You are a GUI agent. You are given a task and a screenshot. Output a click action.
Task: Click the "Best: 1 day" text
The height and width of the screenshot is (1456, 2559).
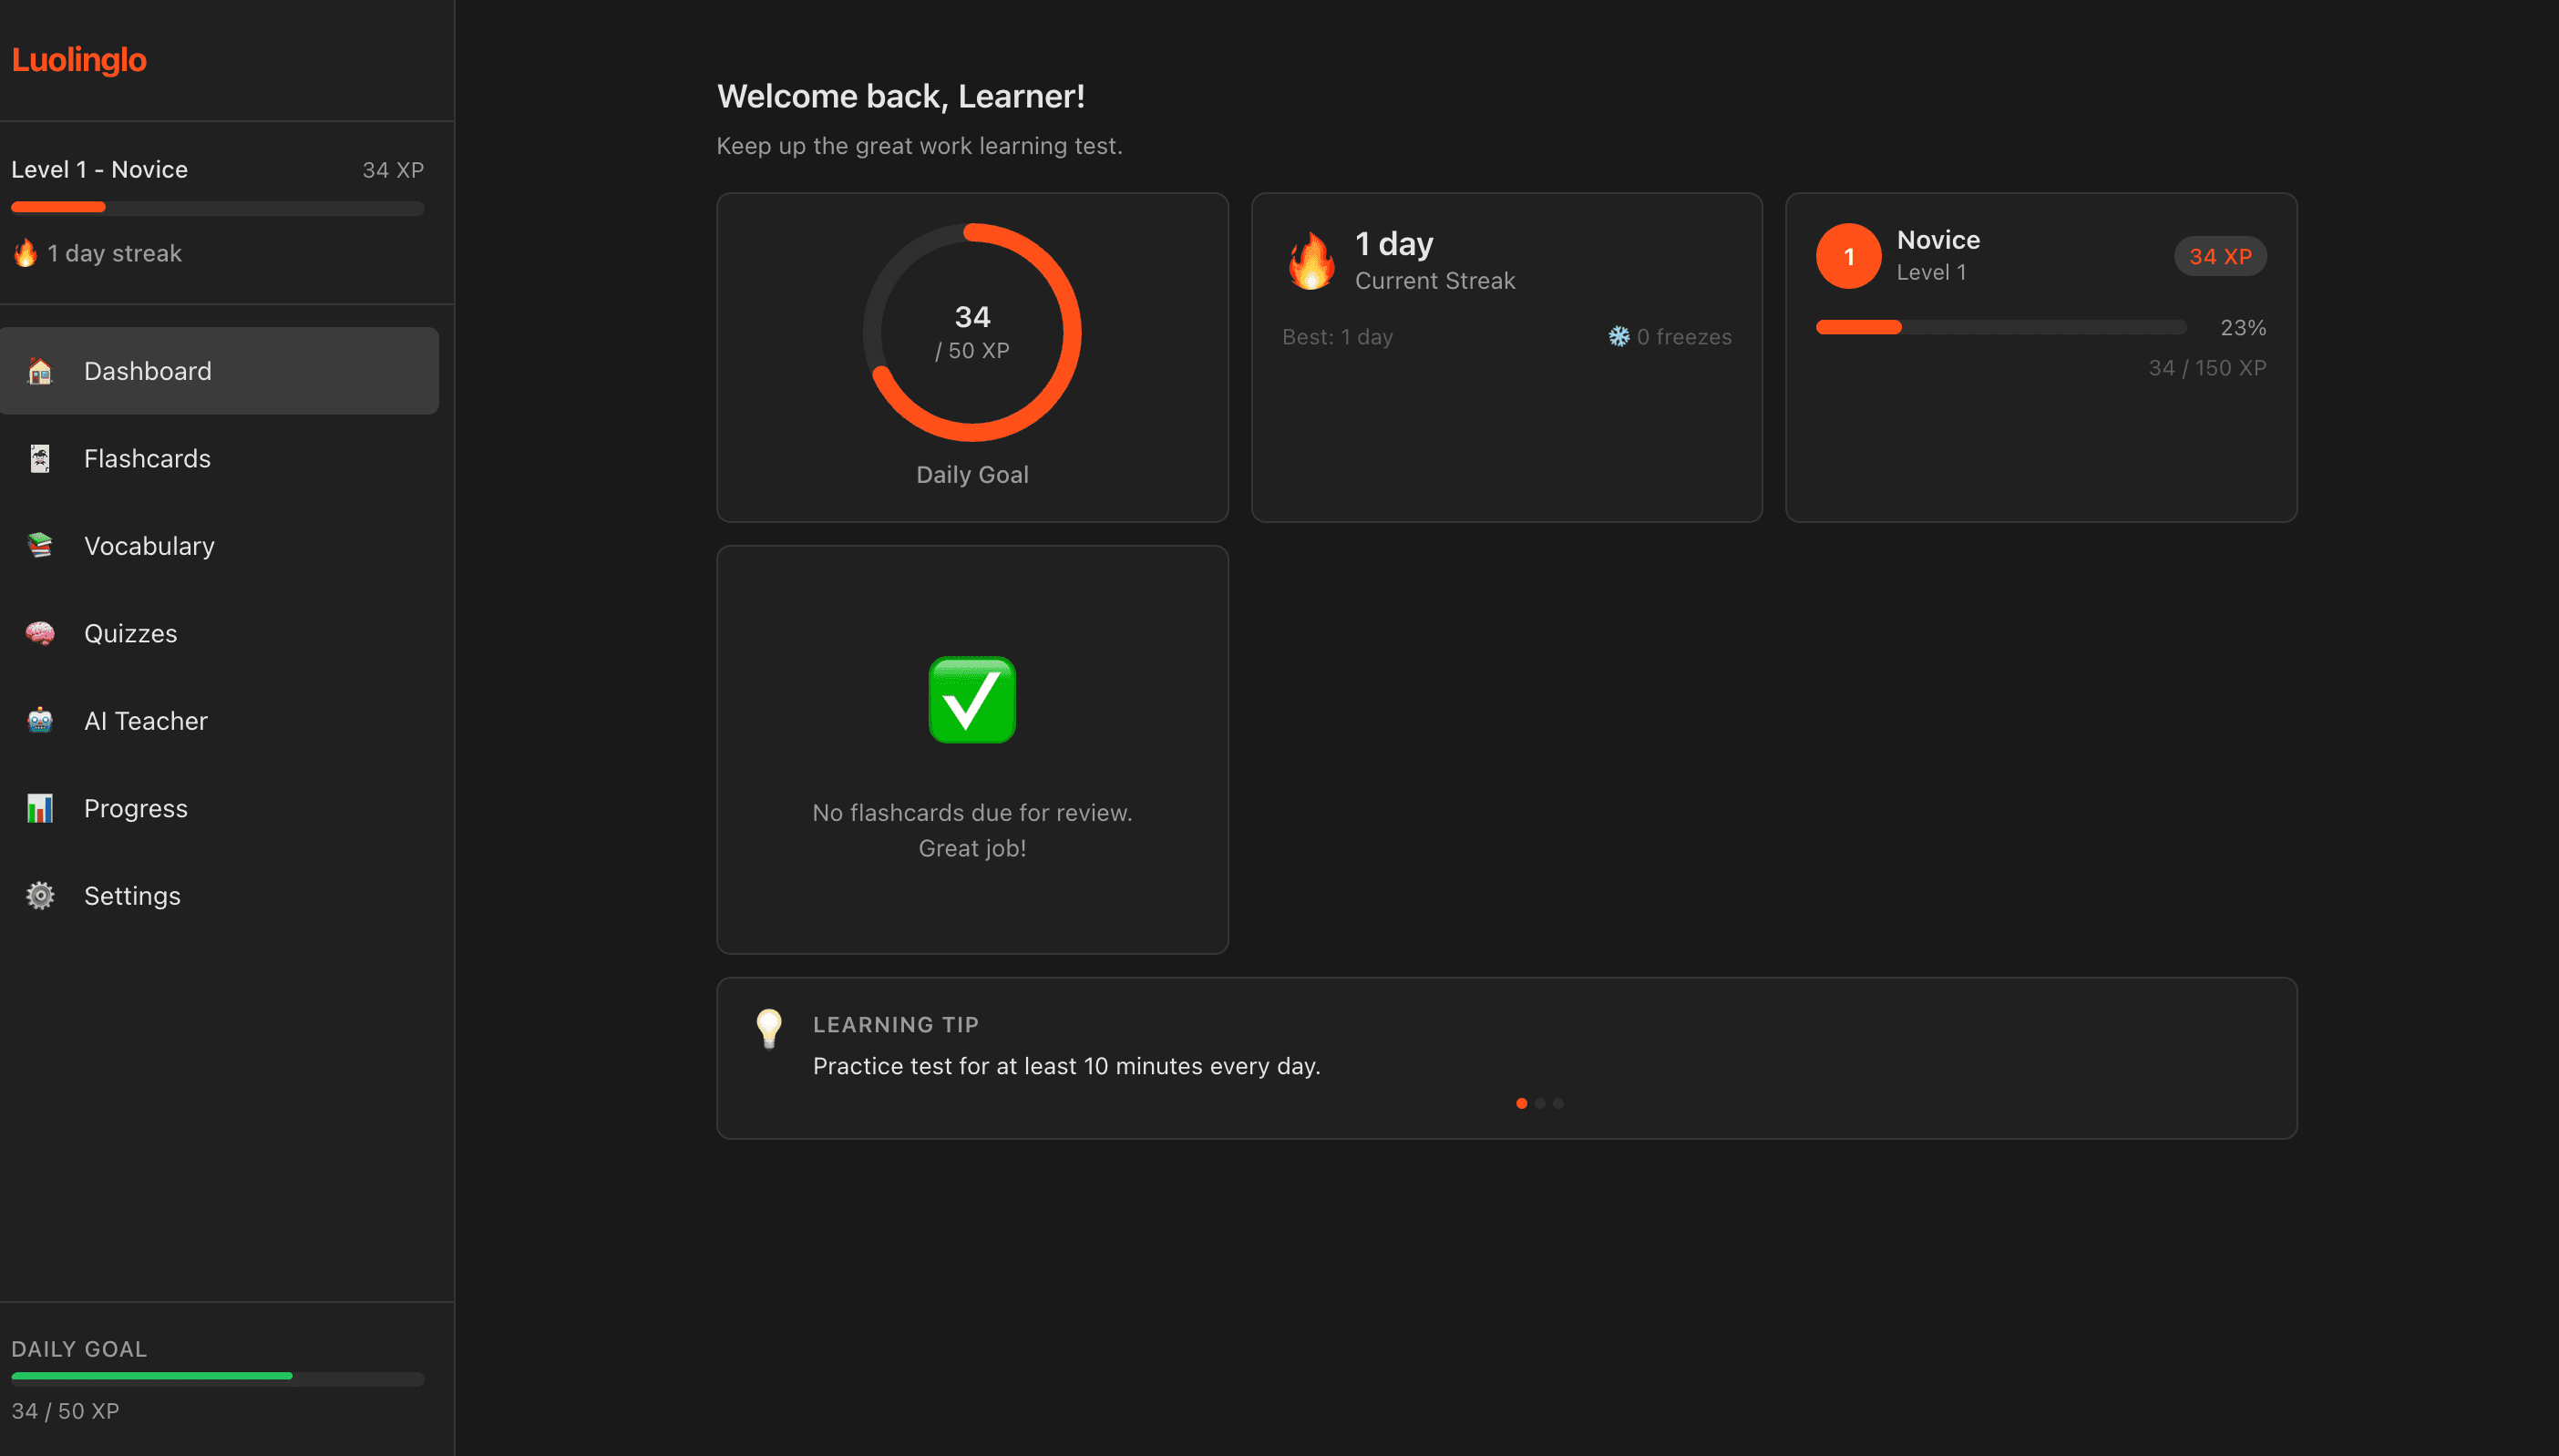[x=1337, y=337]
